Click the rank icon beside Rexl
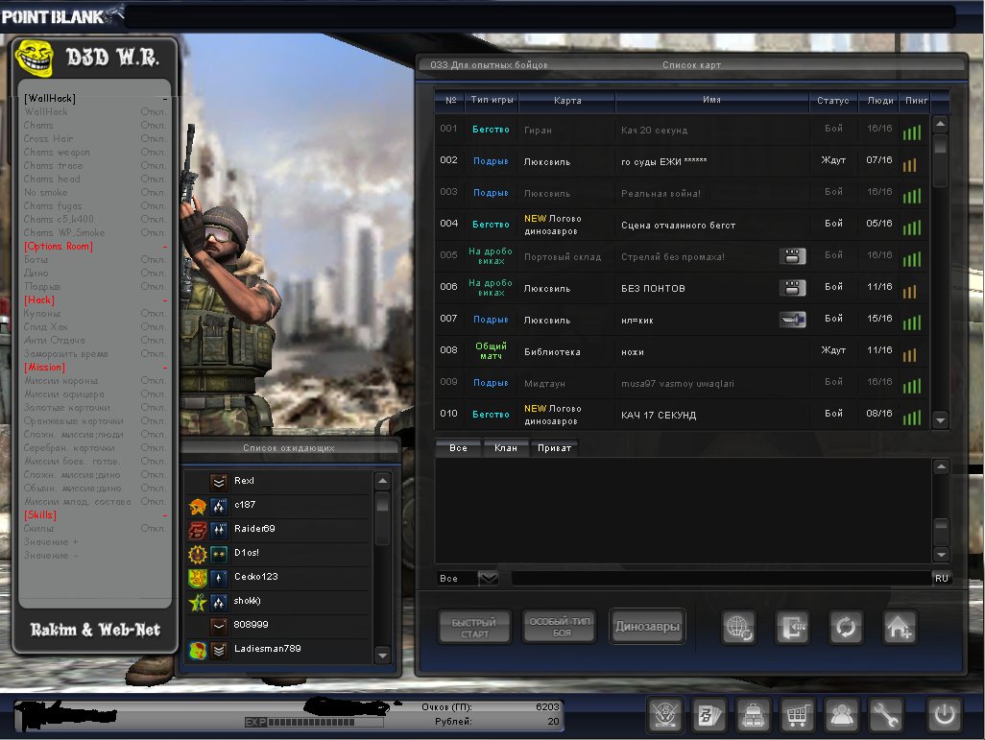Screen dimensions: 985x740 point(219,481)
